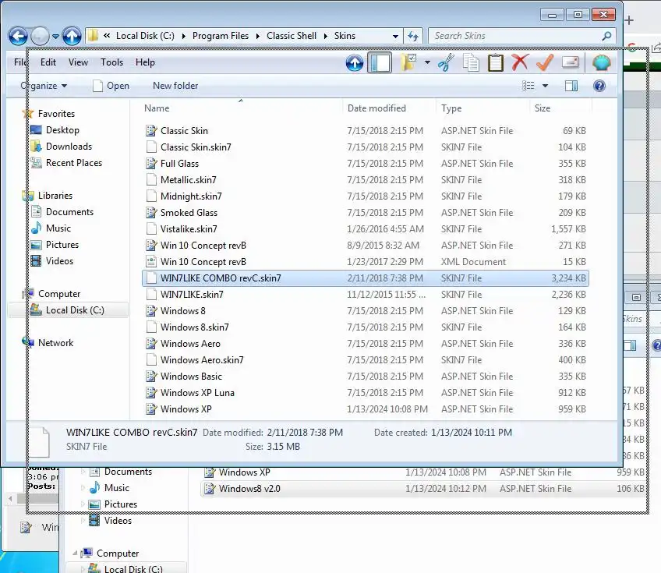
Task: Open dropdown arrow next to Folder Options
Action: 427,63
